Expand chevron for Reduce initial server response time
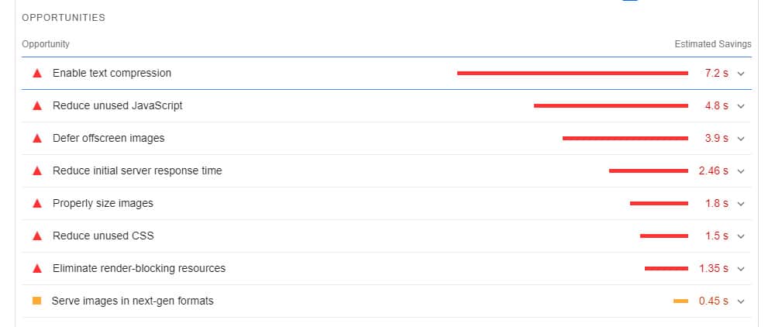 tap(740, 171)
